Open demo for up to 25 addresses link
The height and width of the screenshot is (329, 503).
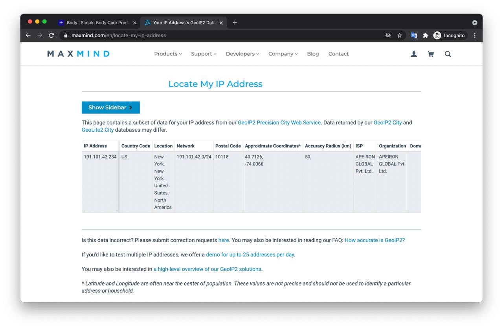pos(250,254)
